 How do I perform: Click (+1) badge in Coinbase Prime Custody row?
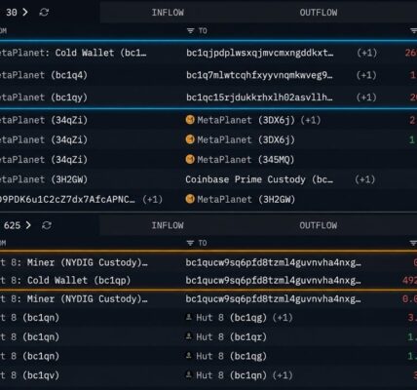[365, 179]
